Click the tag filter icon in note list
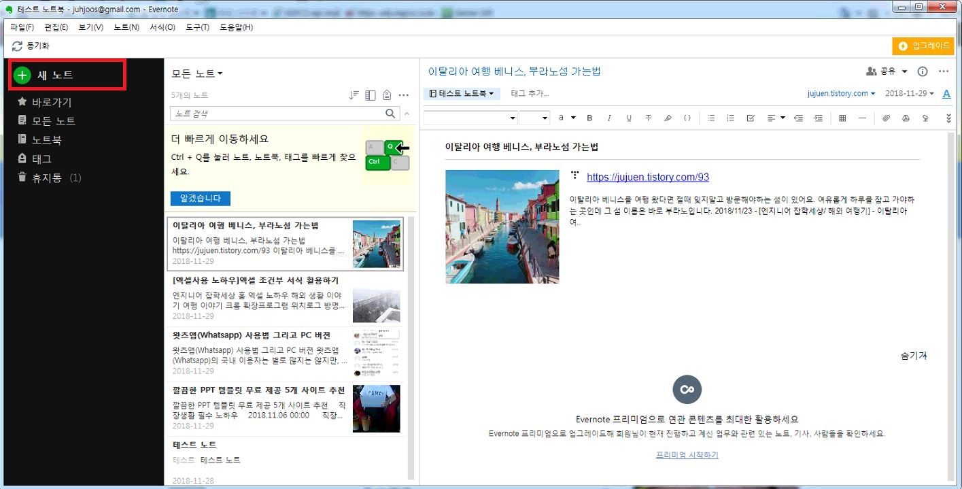This screenshot has width=962, height=489. (x=387, y=95)
